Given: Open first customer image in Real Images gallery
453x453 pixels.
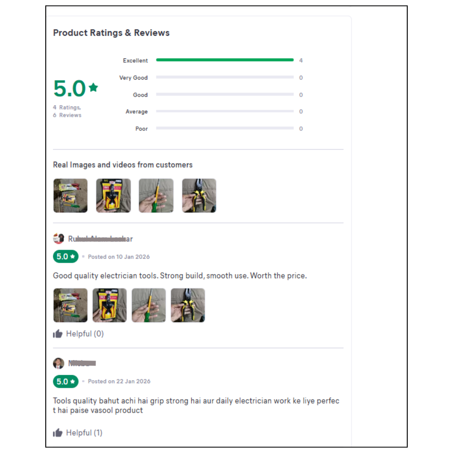Looking at the screenshot, I should click(70, 196).
